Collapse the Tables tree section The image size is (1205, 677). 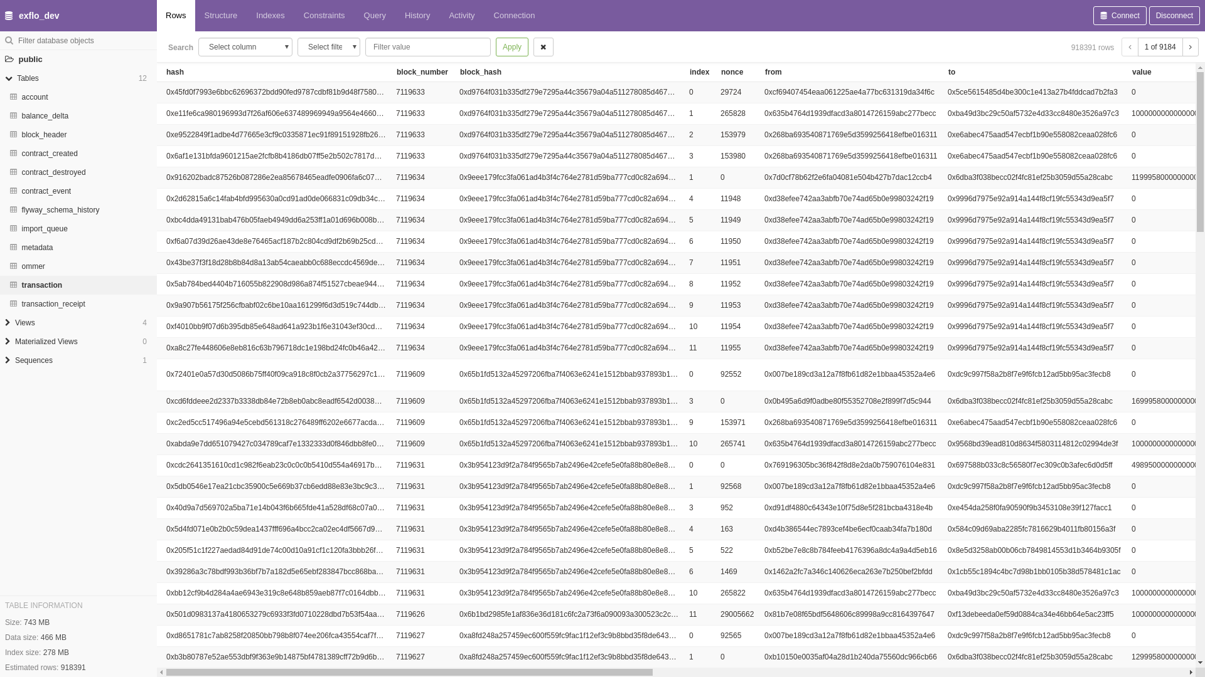pyautogui.click(x=9, y=78)
